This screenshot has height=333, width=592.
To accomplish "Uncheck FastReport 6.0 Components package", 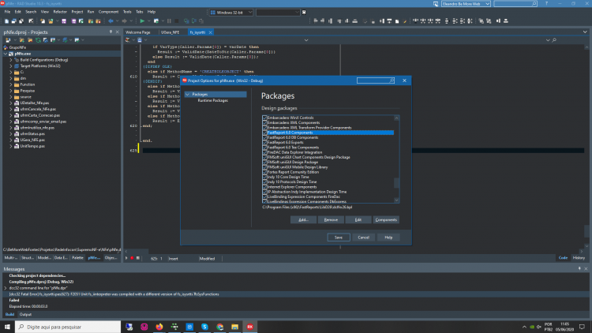I will tap(264, 133).
